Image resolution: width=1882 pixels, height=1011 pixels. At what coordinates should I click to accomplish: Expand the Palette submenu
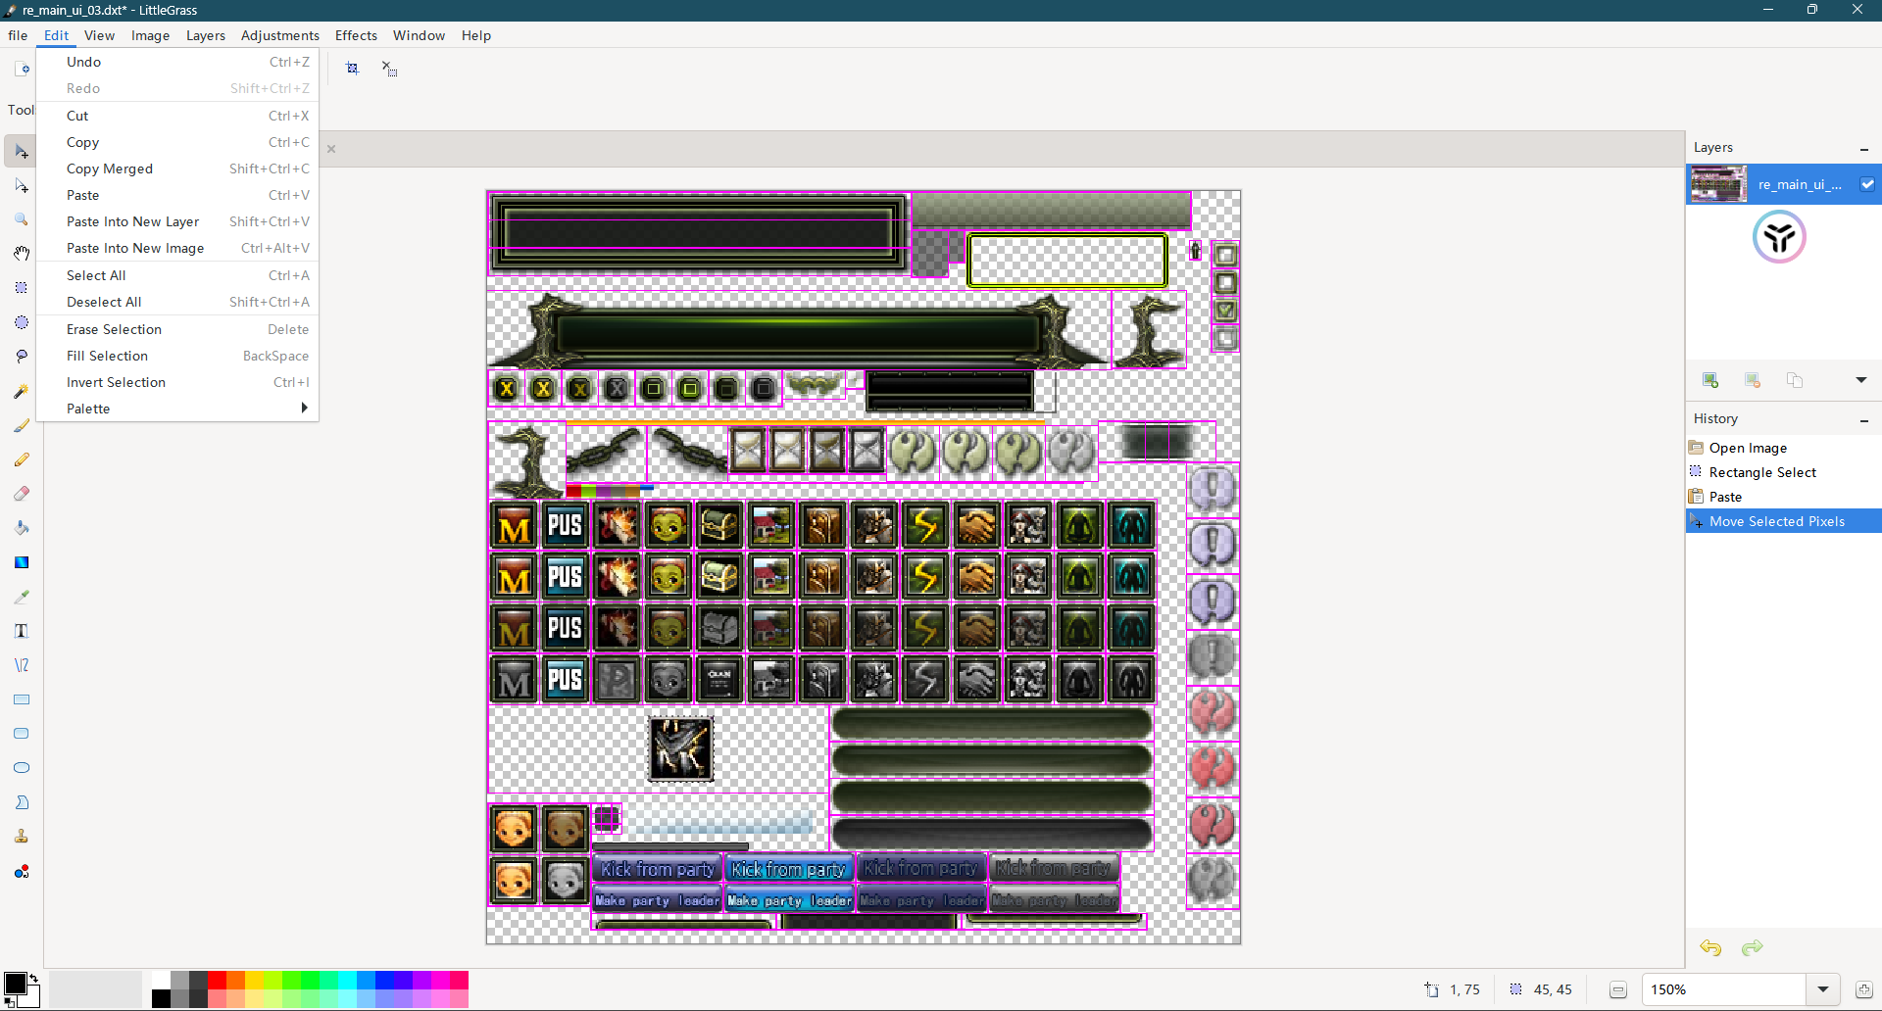[x=177, y=409]
